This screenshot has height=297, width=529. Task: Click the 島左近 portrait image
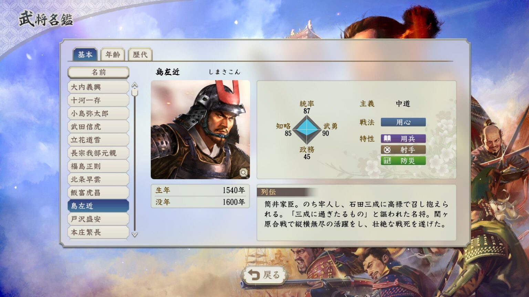pyautogui.click(x=200, y=130)
